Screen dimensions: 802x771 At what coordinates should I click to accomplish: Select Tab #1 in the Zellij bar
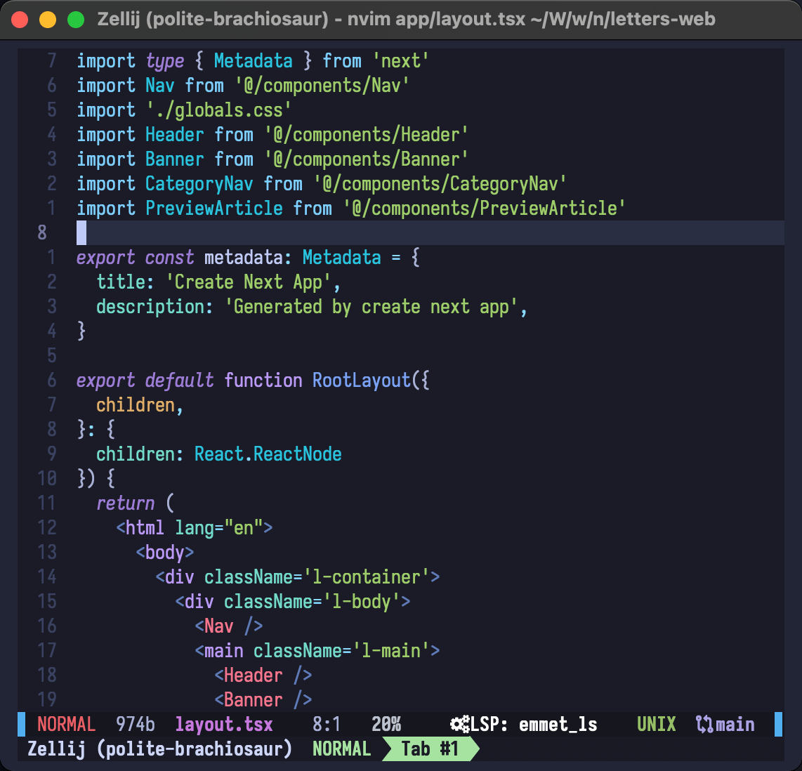[x=429, y=749]
